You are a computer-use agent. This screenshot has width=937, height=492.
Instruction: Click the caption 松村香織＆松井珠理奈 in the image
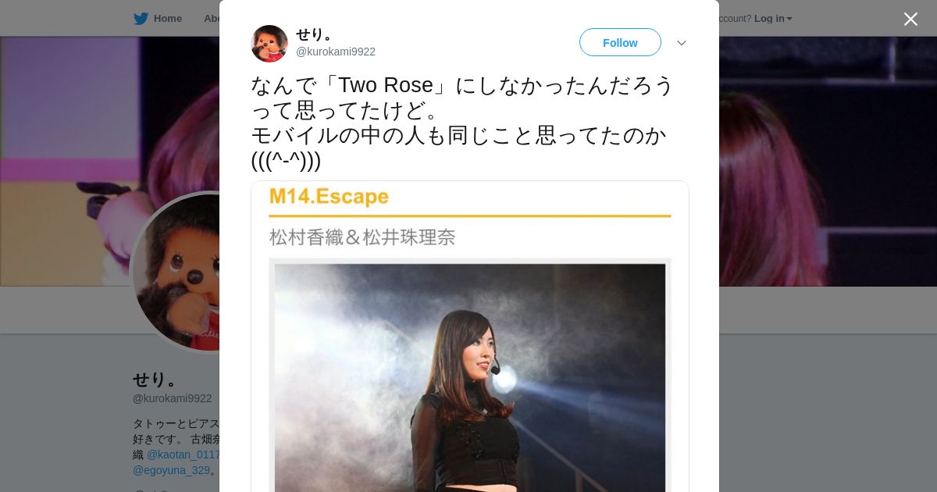tap(362, 237)
